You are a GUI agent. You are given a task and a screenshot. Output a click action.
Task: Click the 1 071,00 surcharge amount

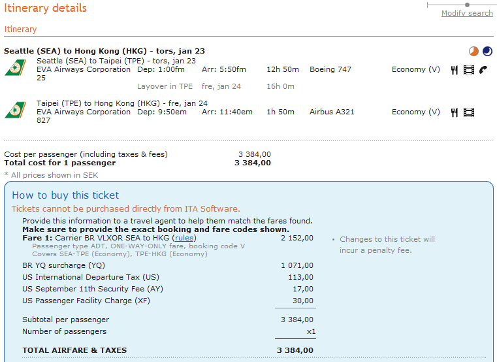297,265
